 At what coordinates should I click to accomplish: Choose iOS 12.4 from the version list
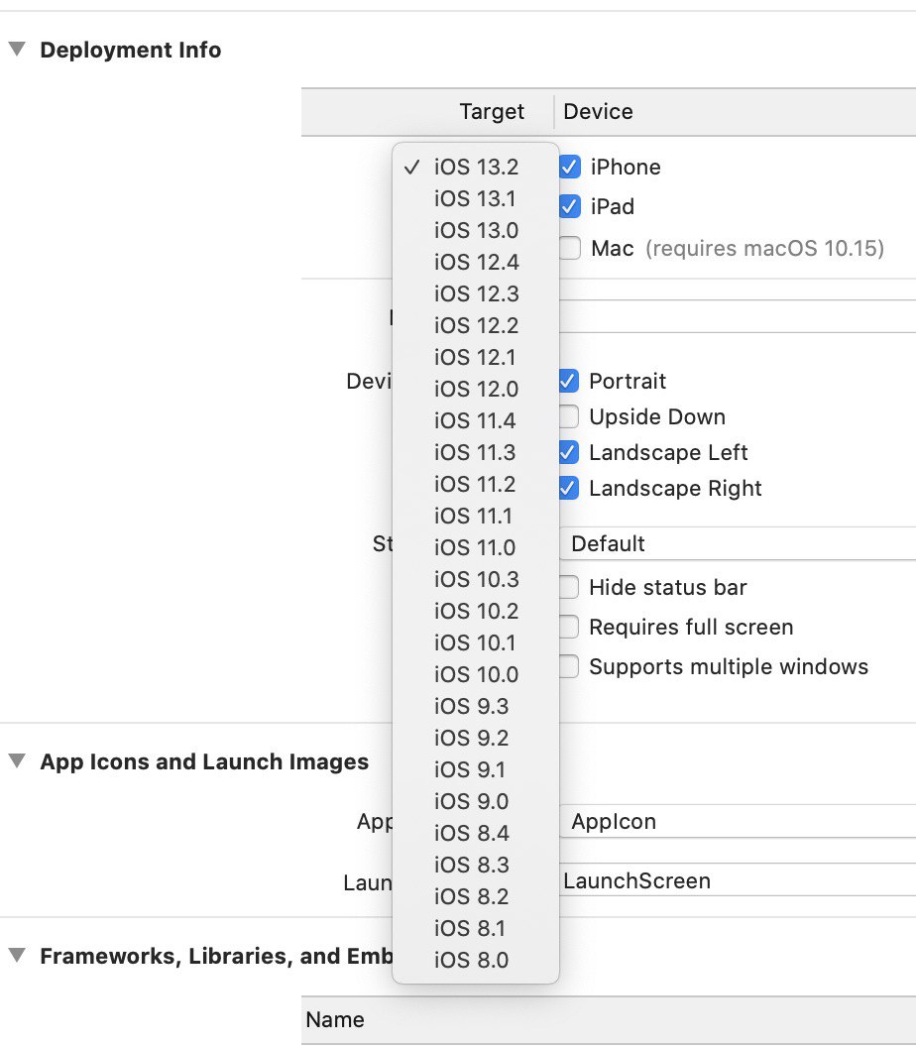[476, 262]
